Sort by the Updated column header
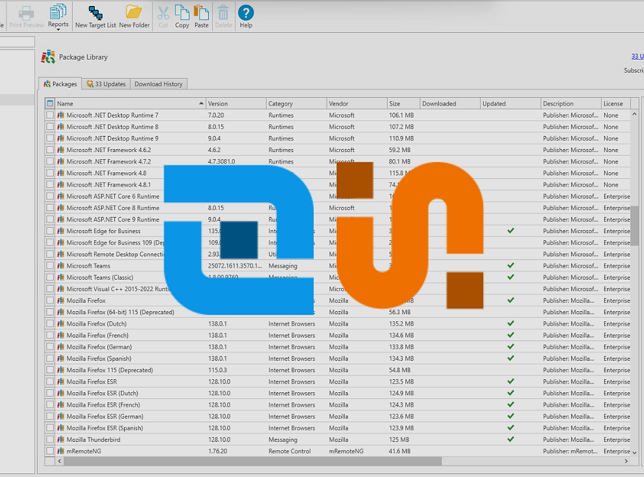The width and height of the screenshot is (644, 477). coord(510,103)
